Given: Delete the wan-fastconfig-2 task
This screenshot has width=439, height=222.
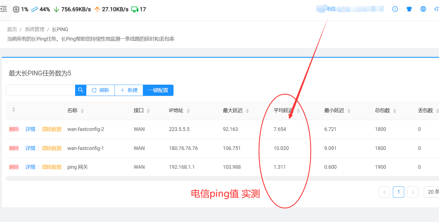Looking at the screenshot, I should (14, 129).
